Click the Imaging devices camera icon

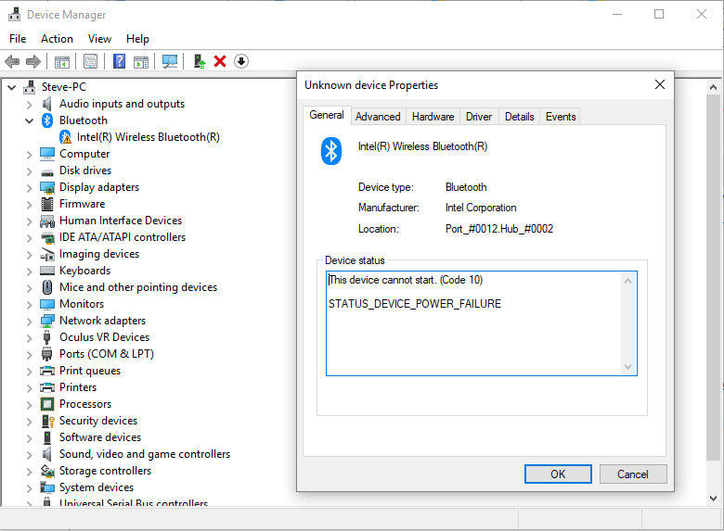[x=47, y=254]
